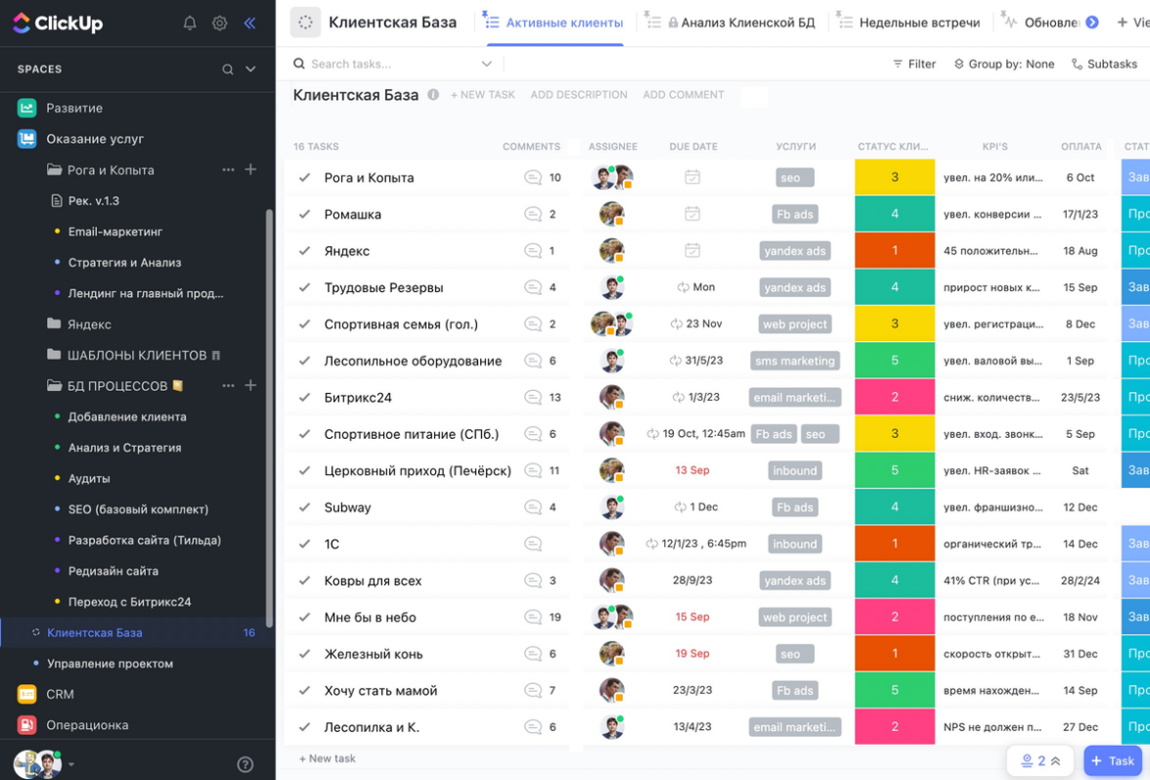Open the Filter button
Viewport: 1150px width, 780px height.
tap(914, 64)
